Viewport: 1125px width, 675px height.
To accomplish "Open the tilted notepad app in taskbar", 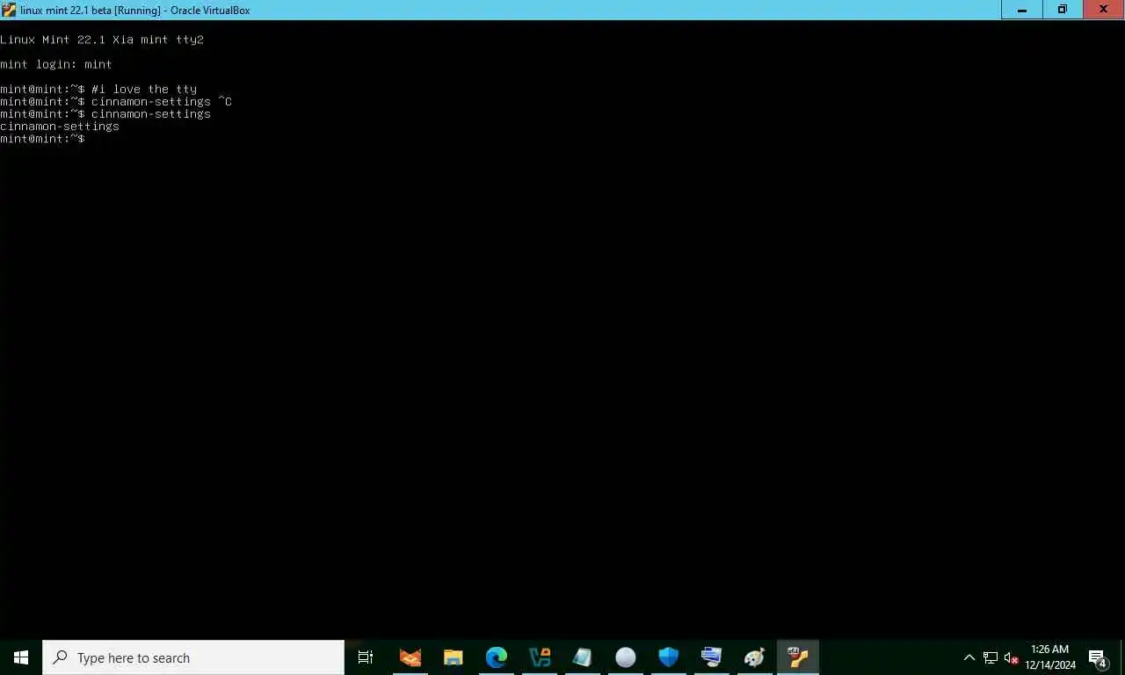I will point(583,657).
